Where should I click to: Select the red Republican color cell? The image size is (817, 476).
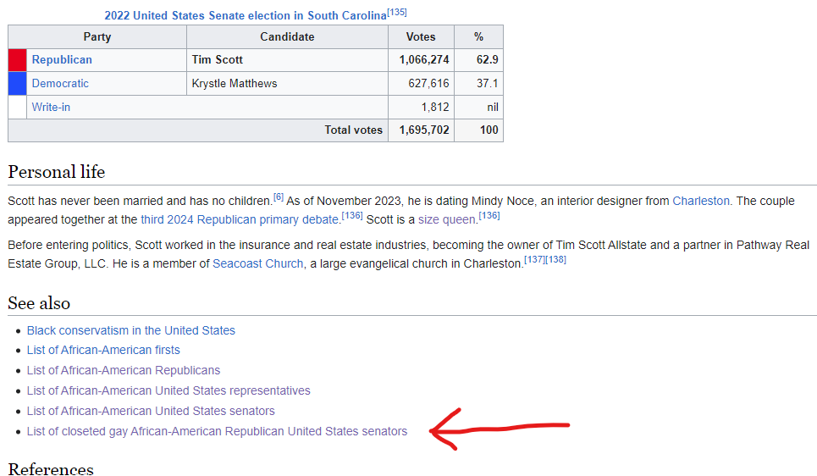point(17,60)
